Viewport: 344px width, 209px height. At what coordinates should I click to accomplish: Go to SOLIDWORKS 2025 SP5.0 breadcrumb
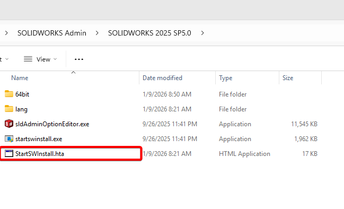pyautogui.click(x=149, y=33)
